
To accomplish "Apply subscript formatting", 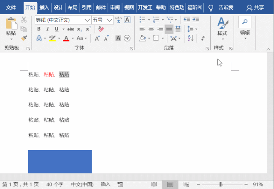I will pyautogui.click(x=80, y=29).
